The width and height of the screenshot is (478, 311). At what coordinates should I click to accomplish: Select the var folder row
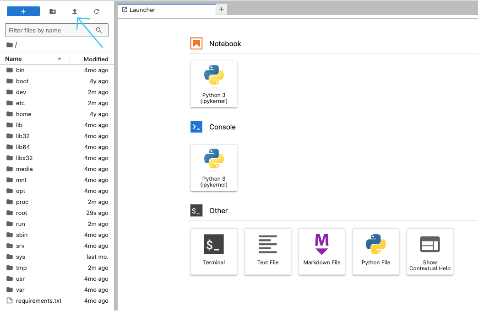click(x=57, y=290)
